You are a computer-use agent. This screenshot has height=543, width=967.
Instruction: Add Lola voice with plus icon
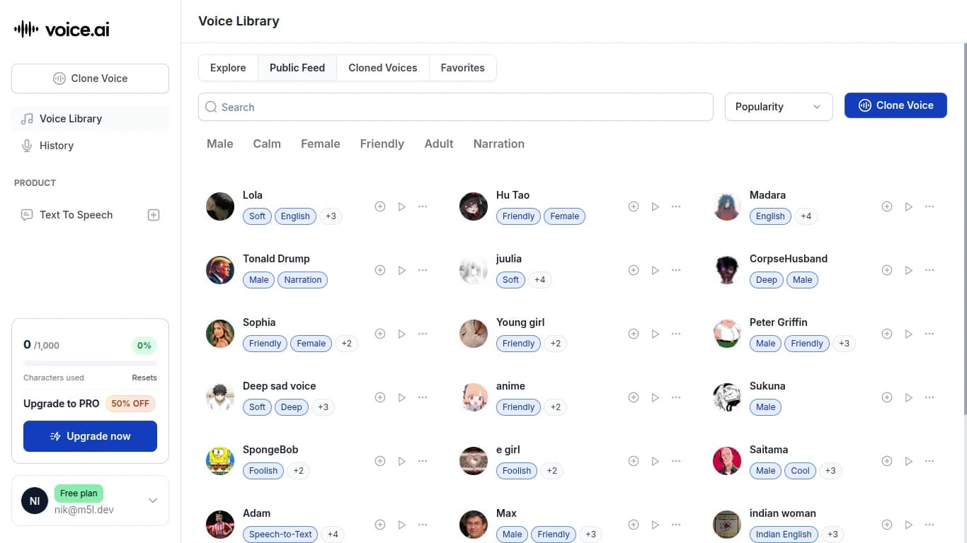point(380,206)
